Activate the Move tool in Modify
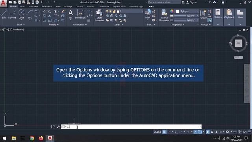This screenshot has height=142, width=252. [44, 11]
